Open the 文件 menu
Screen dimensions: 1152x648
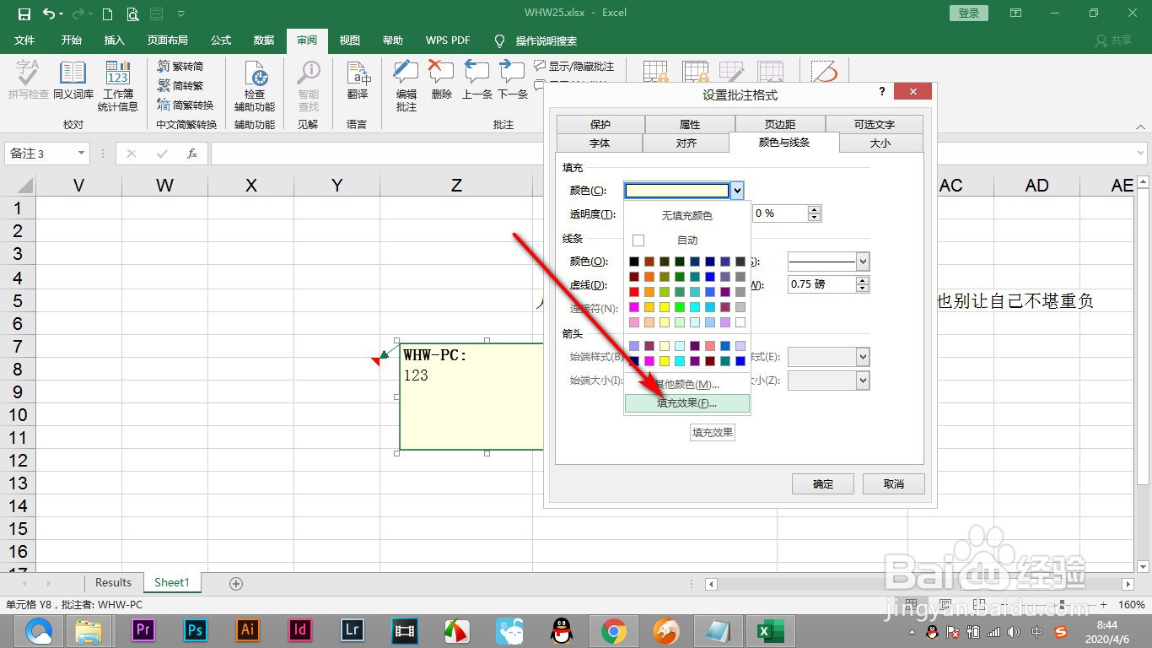pos(25,40)
